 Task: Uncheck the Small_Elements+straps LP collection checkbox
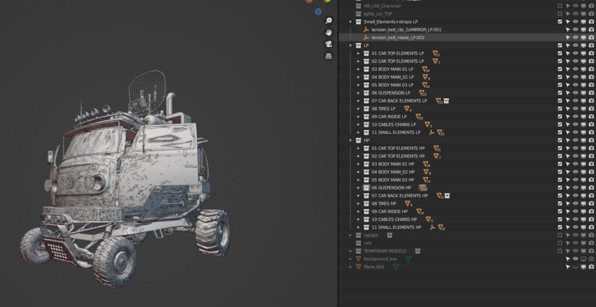click(x=560, y=22)
